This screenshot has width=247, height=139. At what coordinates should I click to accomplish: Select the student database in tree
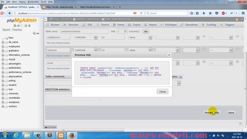pos(12,85)
